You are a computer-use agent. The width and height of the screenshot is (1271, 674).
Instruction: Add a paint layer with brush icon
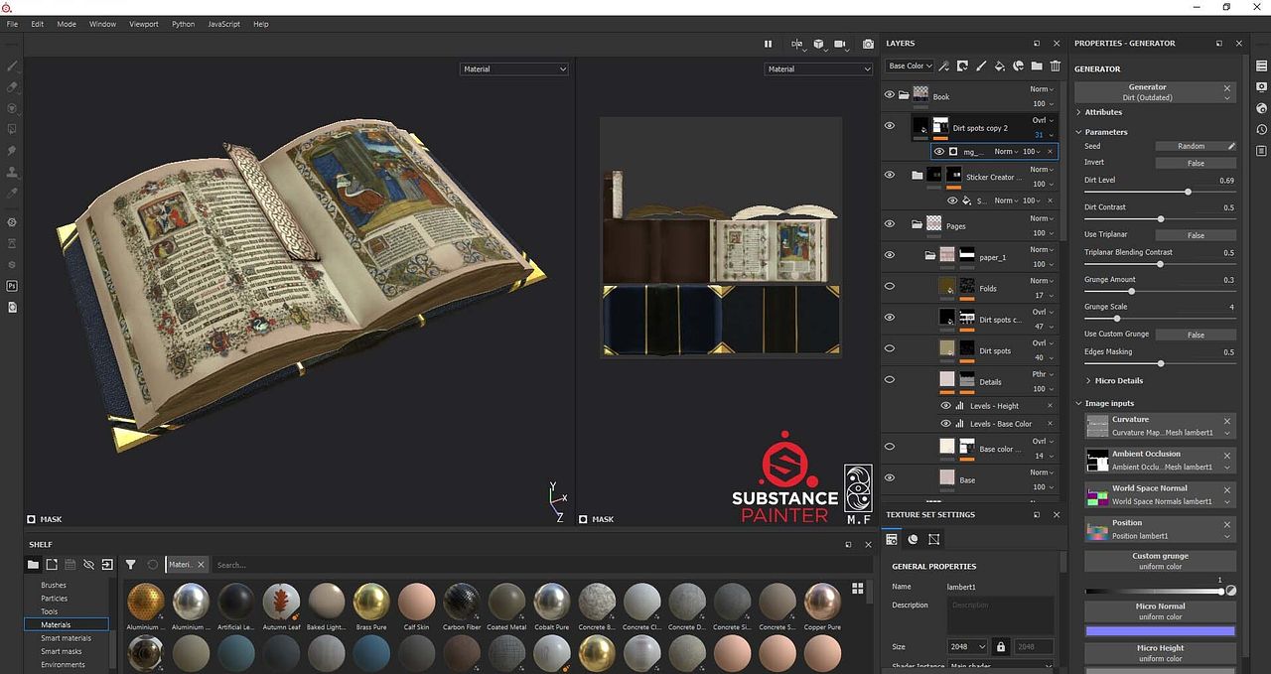point(981,67)
